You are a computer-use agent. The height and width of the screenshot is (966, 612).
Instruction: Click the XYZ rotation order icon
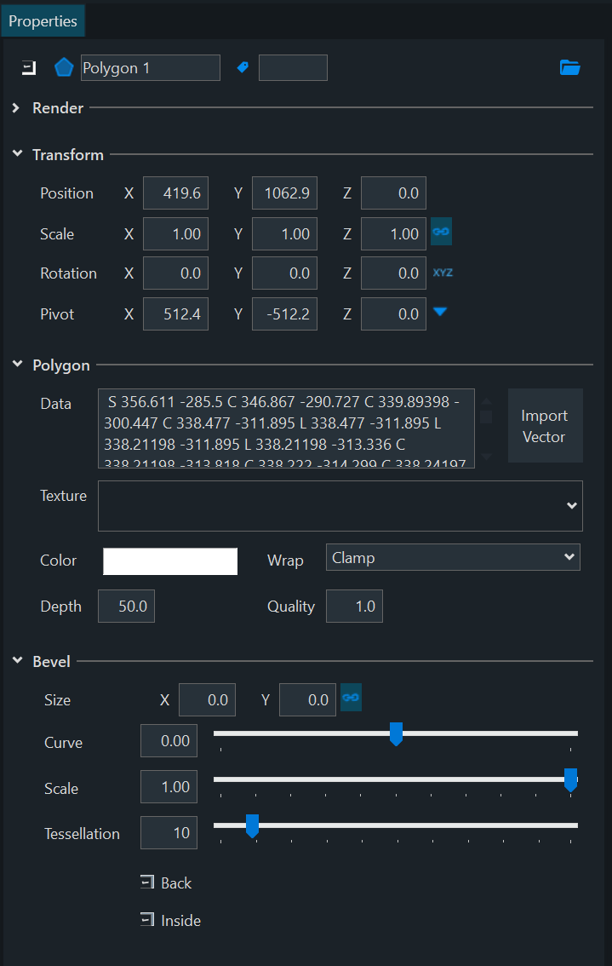443,273
